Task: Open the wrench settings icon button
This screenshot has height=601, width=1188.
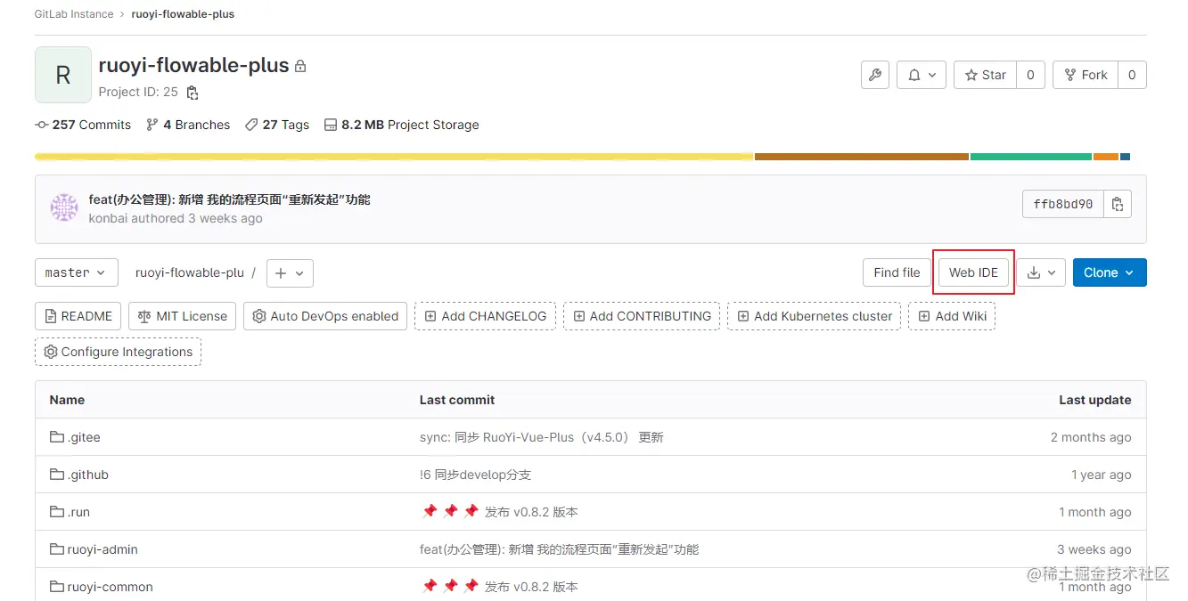Action: pos(875,75)
